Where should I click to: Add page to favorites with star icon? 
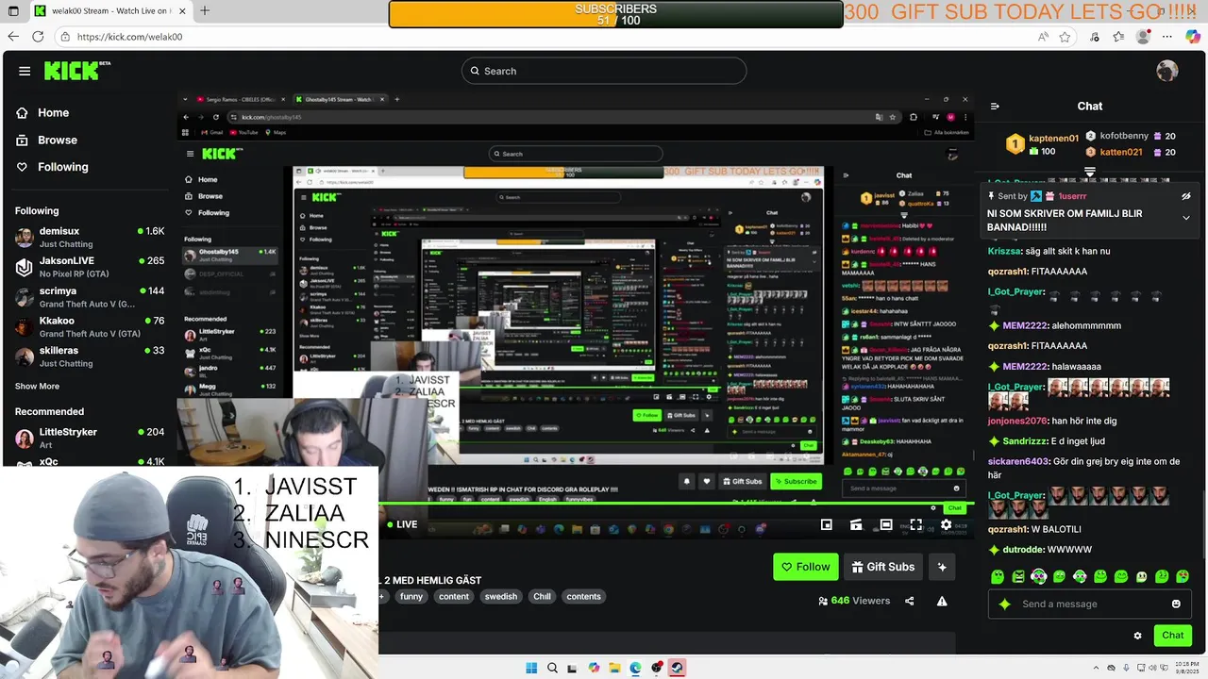pyautogui.click(x=1065, y=37)
